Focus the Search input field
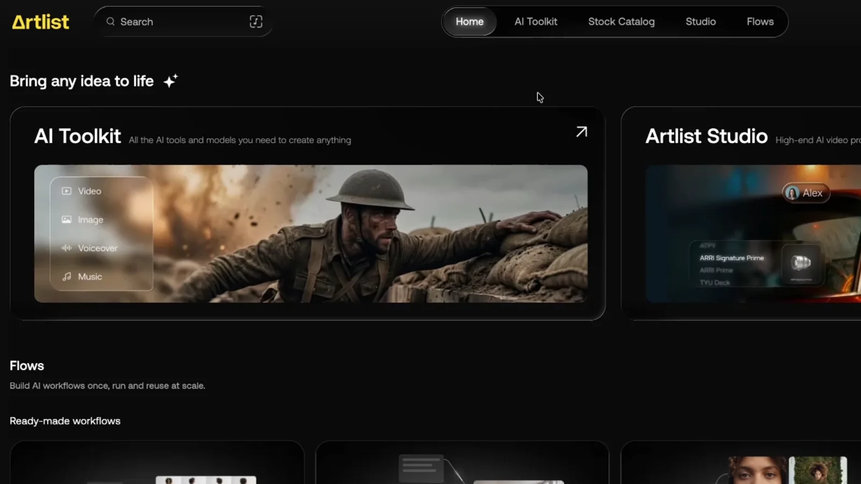 [x=183, y=22]
